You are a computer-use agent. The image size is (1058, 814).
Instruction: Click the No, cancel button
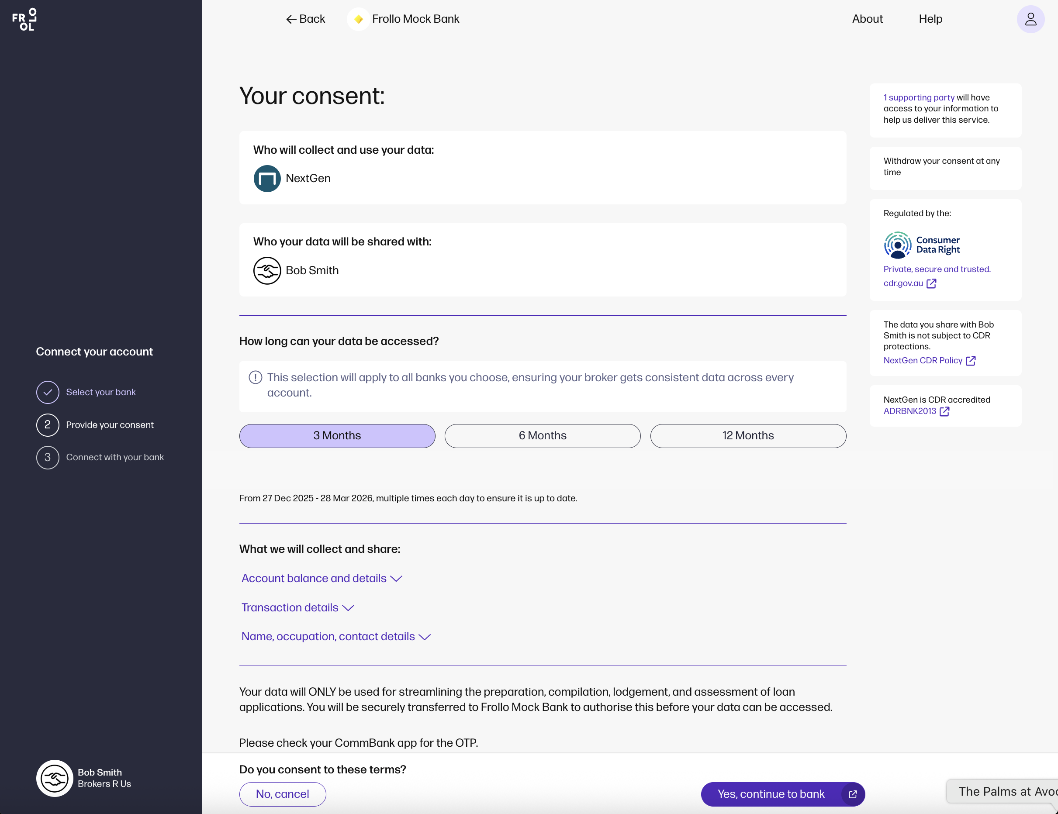tap(282, 793)
